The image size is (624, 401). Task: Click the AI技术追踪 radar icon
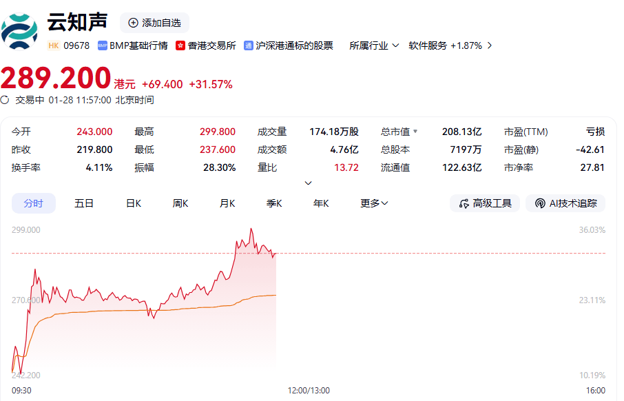click(x=539, y=203)
